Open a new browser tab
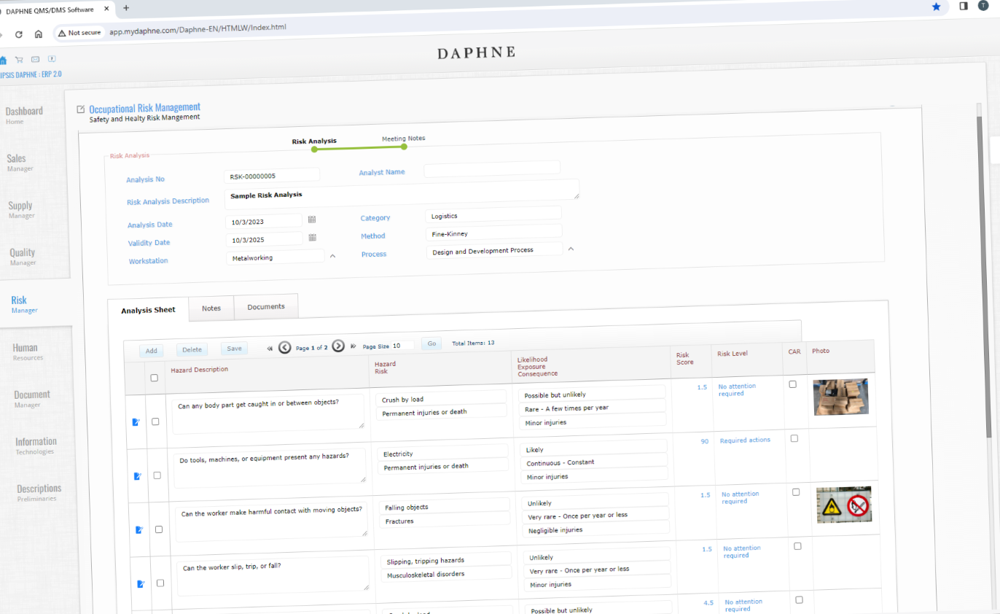 click(x=126, y=8)
